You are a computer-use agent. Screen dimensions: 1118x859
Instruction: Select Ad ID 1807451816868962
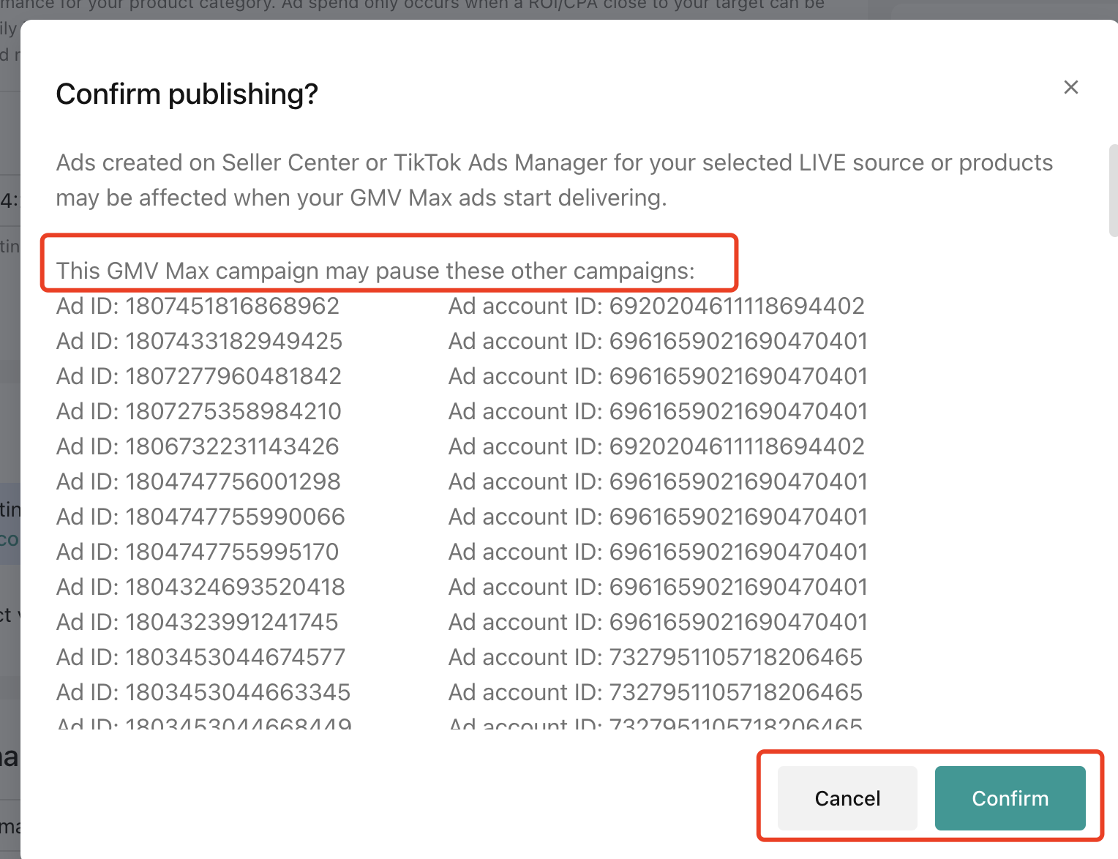point(198,306)
